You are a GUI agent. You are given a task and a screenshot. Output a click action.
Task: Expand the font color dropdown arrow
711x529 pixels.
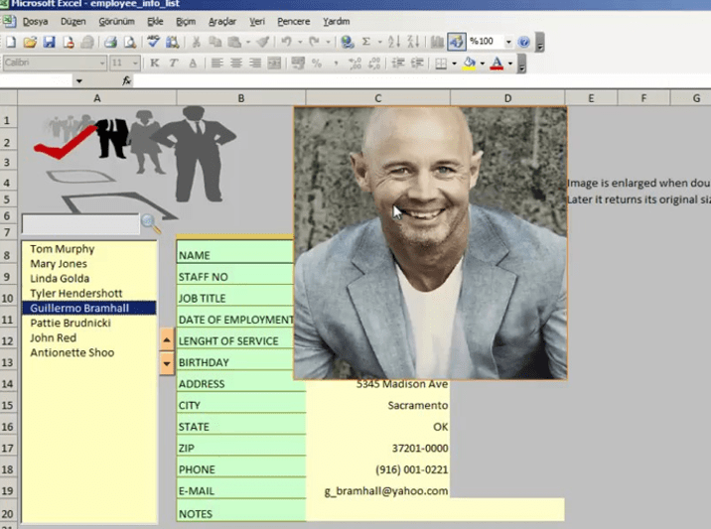tap(510, 64)
